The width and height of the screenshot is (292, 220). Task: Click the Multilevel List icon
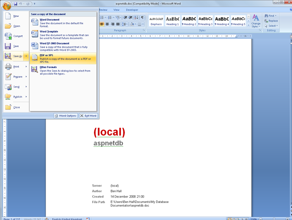point(118,17)
